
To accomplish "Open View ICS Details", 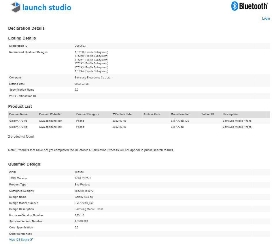I will coord(19,239).
